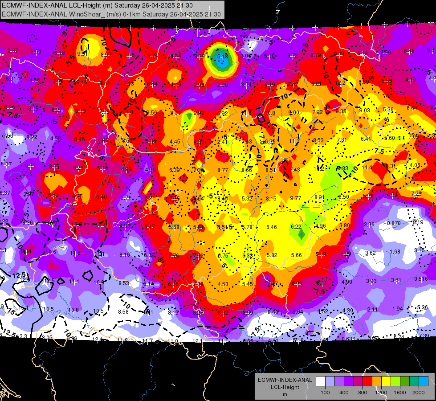Click the 4.30 value on the map
Screen dimensions: 436x401
tap(347, 310)
